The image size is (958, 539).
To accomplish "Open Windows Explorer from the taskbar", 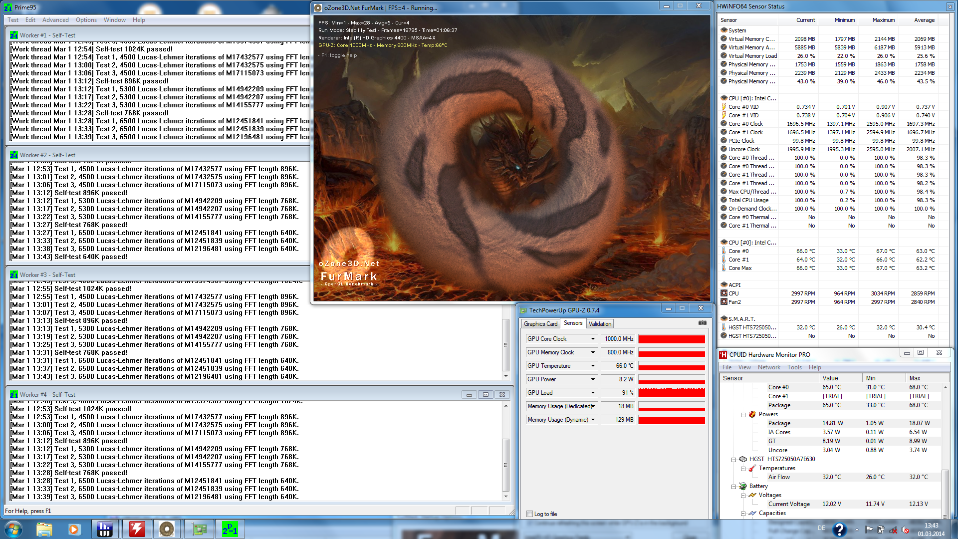I will coord(44,529).
